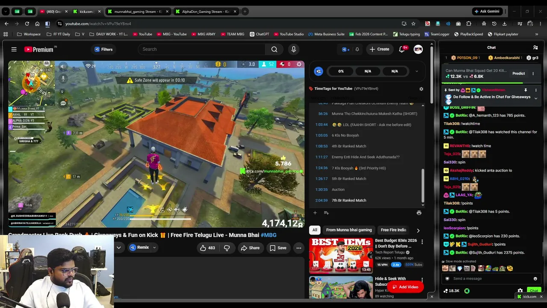
Task: Switch to munnabhai_gaming Stream tab
Action: (x=138, y=12)
